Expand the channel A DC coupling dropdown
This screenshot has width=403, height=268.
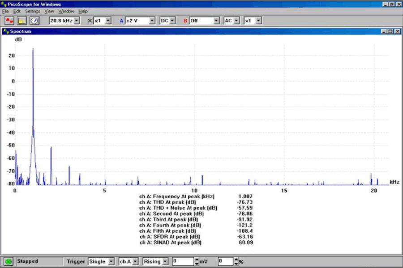[172, 21]
